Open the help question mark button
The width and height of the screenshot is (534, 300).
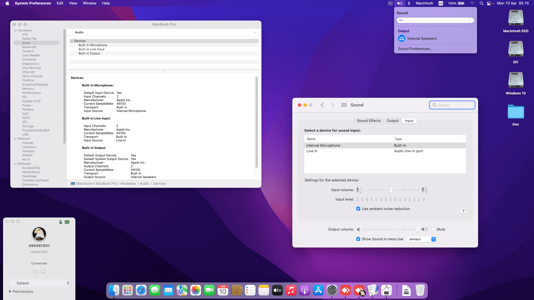click(x=463, y=211)
